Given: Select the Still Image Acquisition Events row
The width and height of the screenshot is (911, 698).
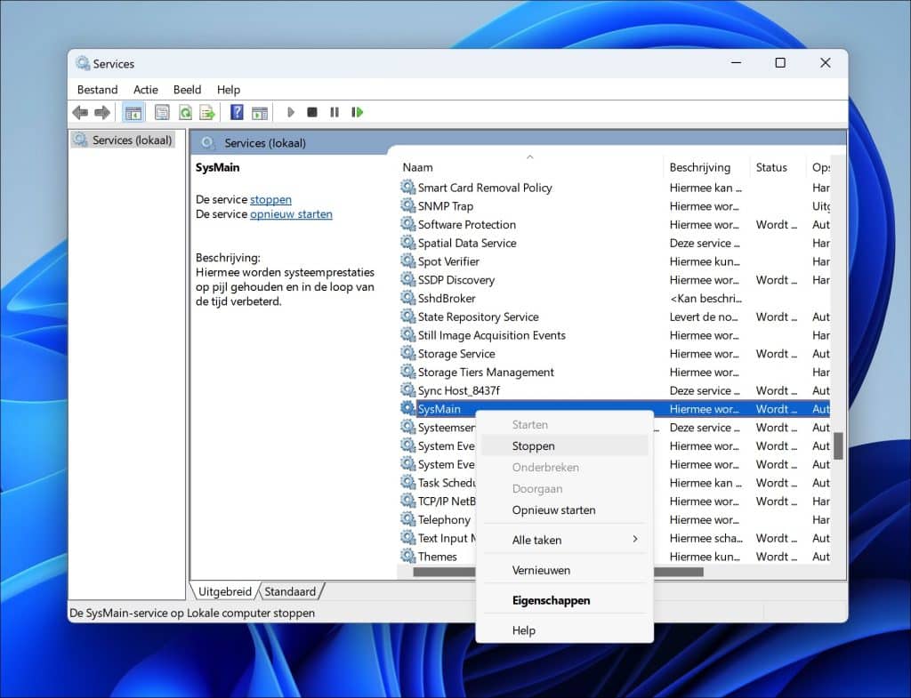Looking at the screenshot, I should pos(614,335).
